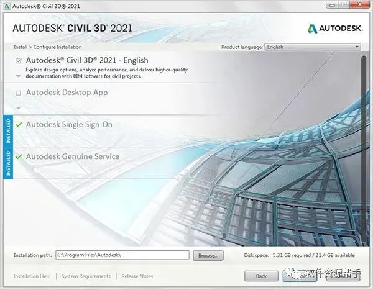Click the Autodesk logo in header
The height and width of the screenshot is (290, 373).
tap(336, 29)
